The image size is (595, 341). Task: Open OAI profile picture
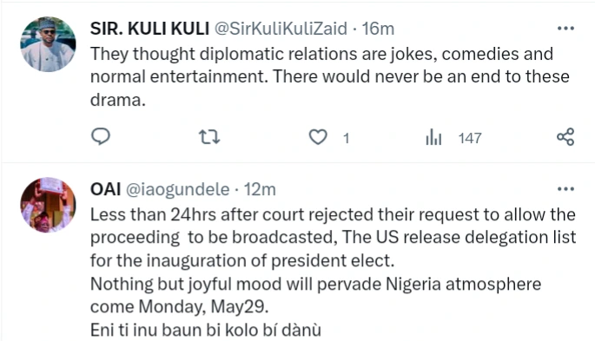[x=48, y=205]
